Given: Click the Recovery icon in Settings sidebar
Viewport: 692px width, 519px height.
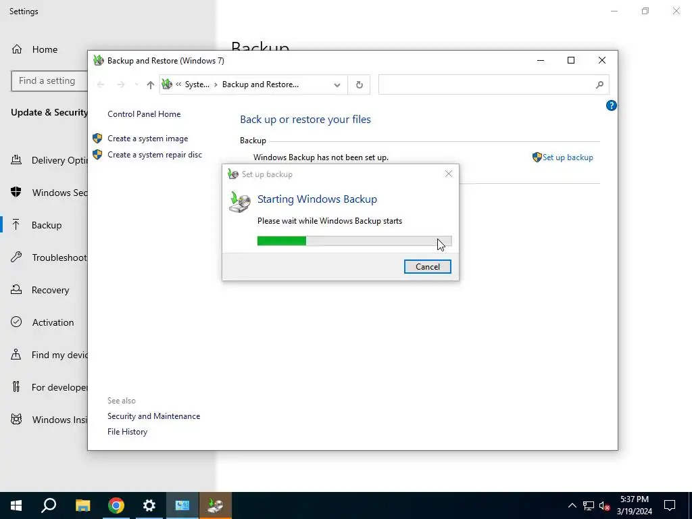Looking at the screenshot, I should click(16, 289).
